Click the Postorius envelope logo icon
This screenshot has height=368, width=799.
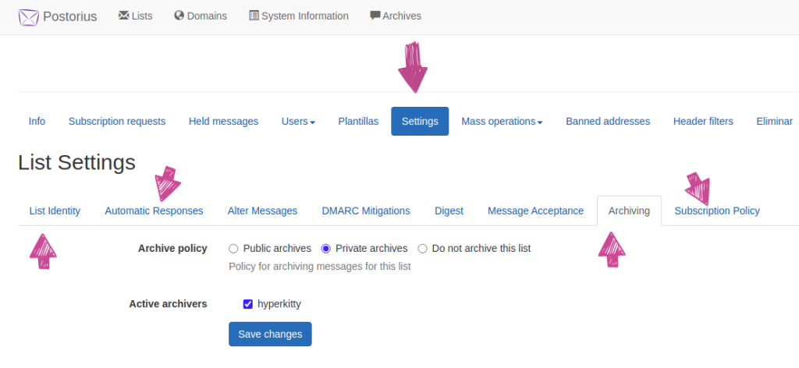29,17
